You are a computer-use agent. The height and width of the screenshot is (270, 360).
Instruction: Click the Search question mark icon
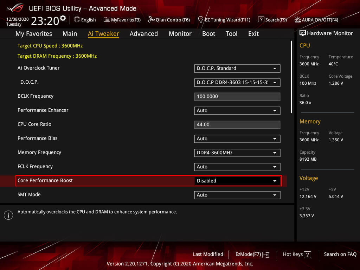coord(261,20)
